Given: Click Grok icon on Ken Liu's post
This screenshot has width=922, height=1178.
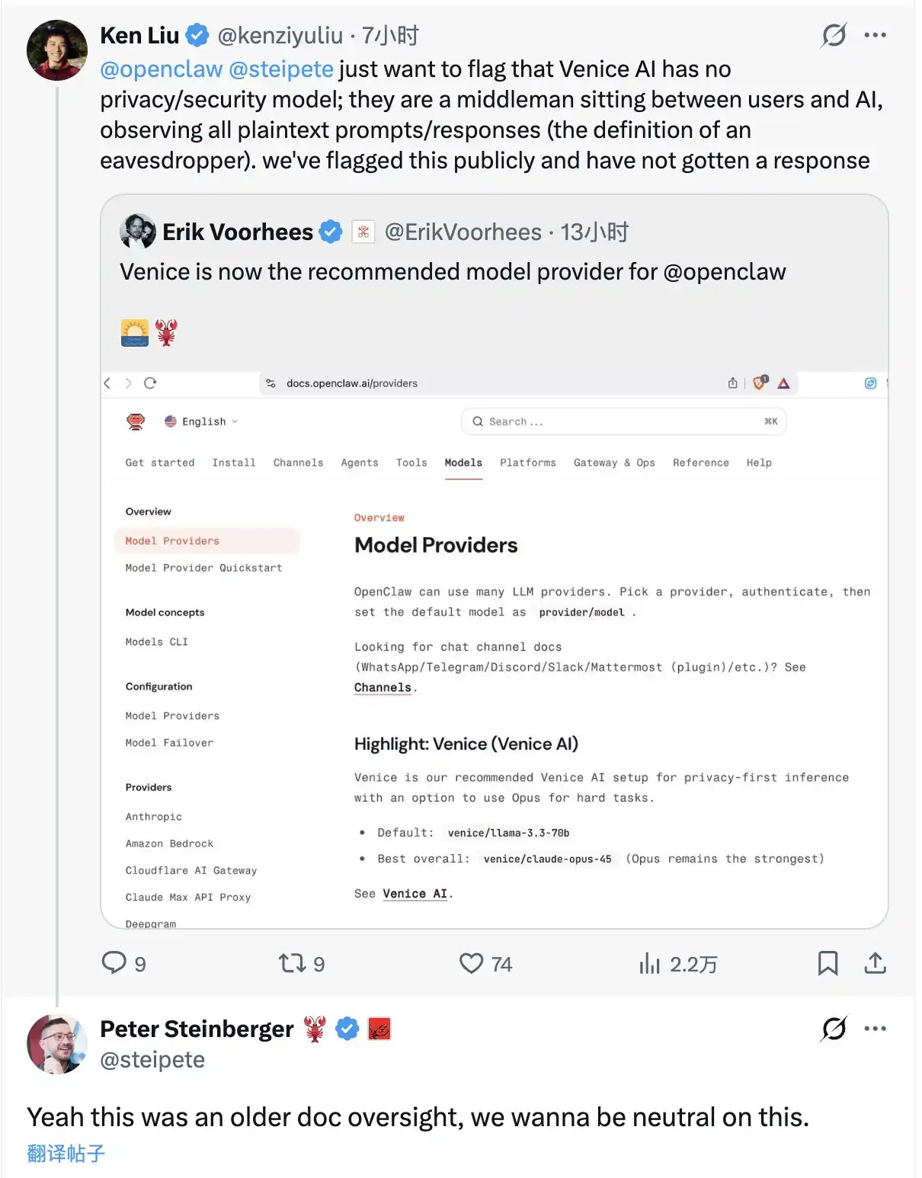Looking at the screenshot, I should (x=834, y=35).
